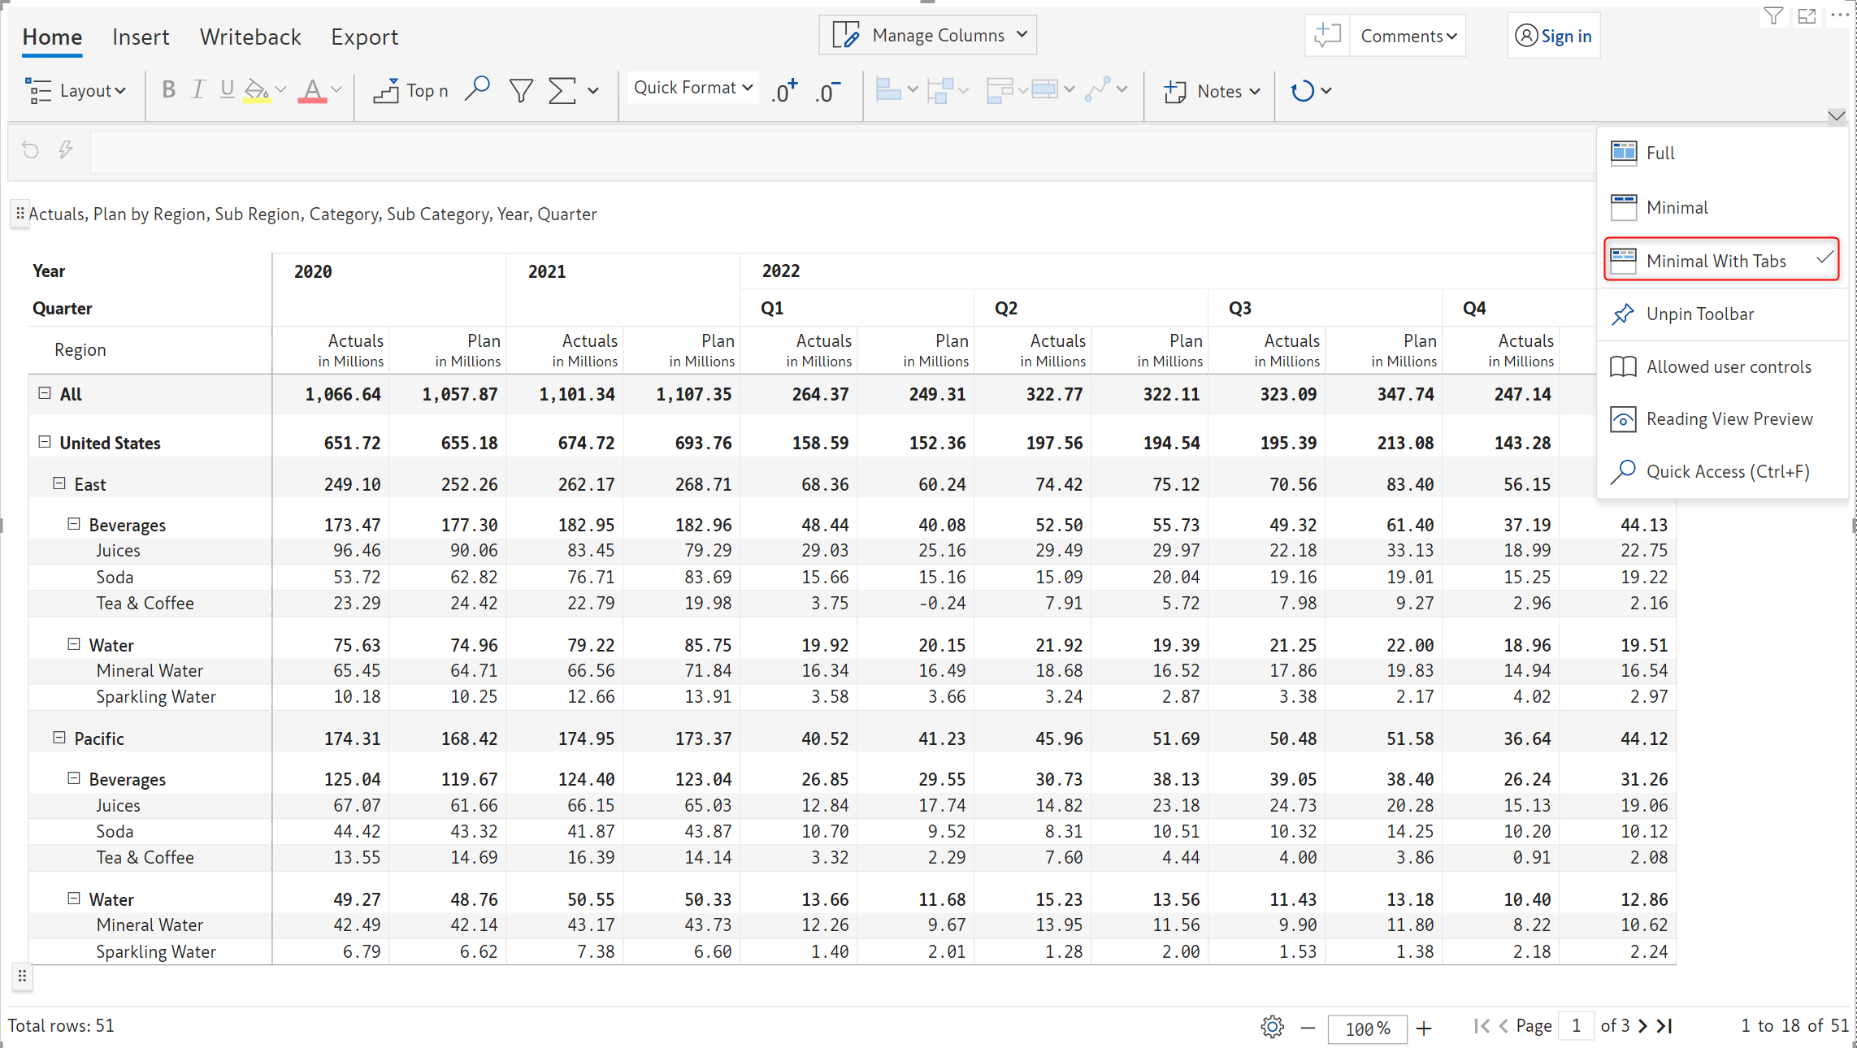The width and height of the screenshot is (1857, 1048).
Task: Collapse the United States row
Action: coord(45,442)
